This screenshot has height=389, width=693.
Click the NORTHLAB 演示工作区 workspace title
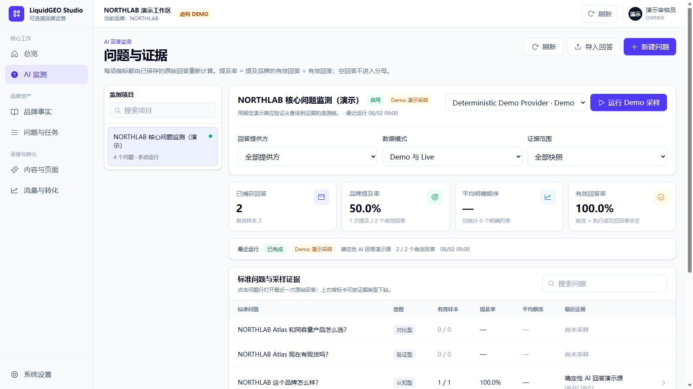click(137, 10)
